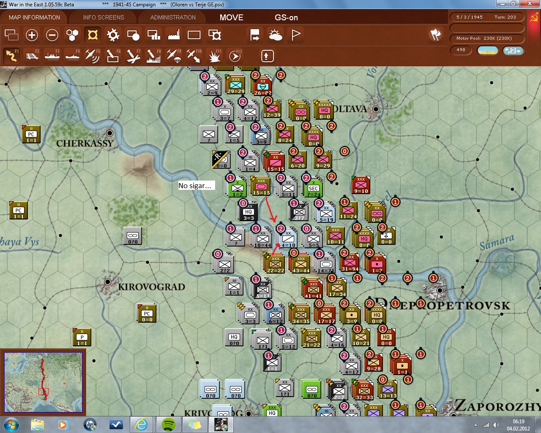The height and width of the screenshot is (433, 541).
Task: Select the F10 air transfer mode
Action: tap(194, 56)
